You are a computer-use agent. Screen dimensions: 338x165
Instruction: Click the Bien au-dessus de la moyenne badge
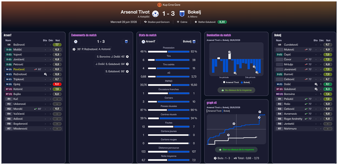click(x=236, y=150)
